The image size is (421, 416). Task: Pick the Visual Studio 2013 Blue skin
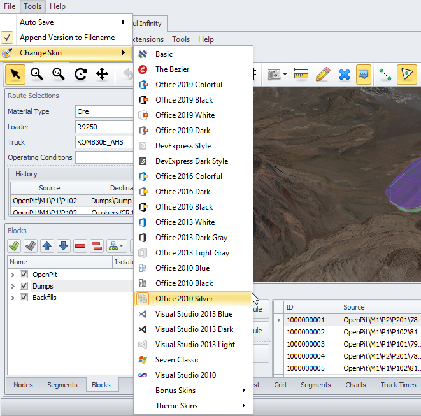[194, 314]
